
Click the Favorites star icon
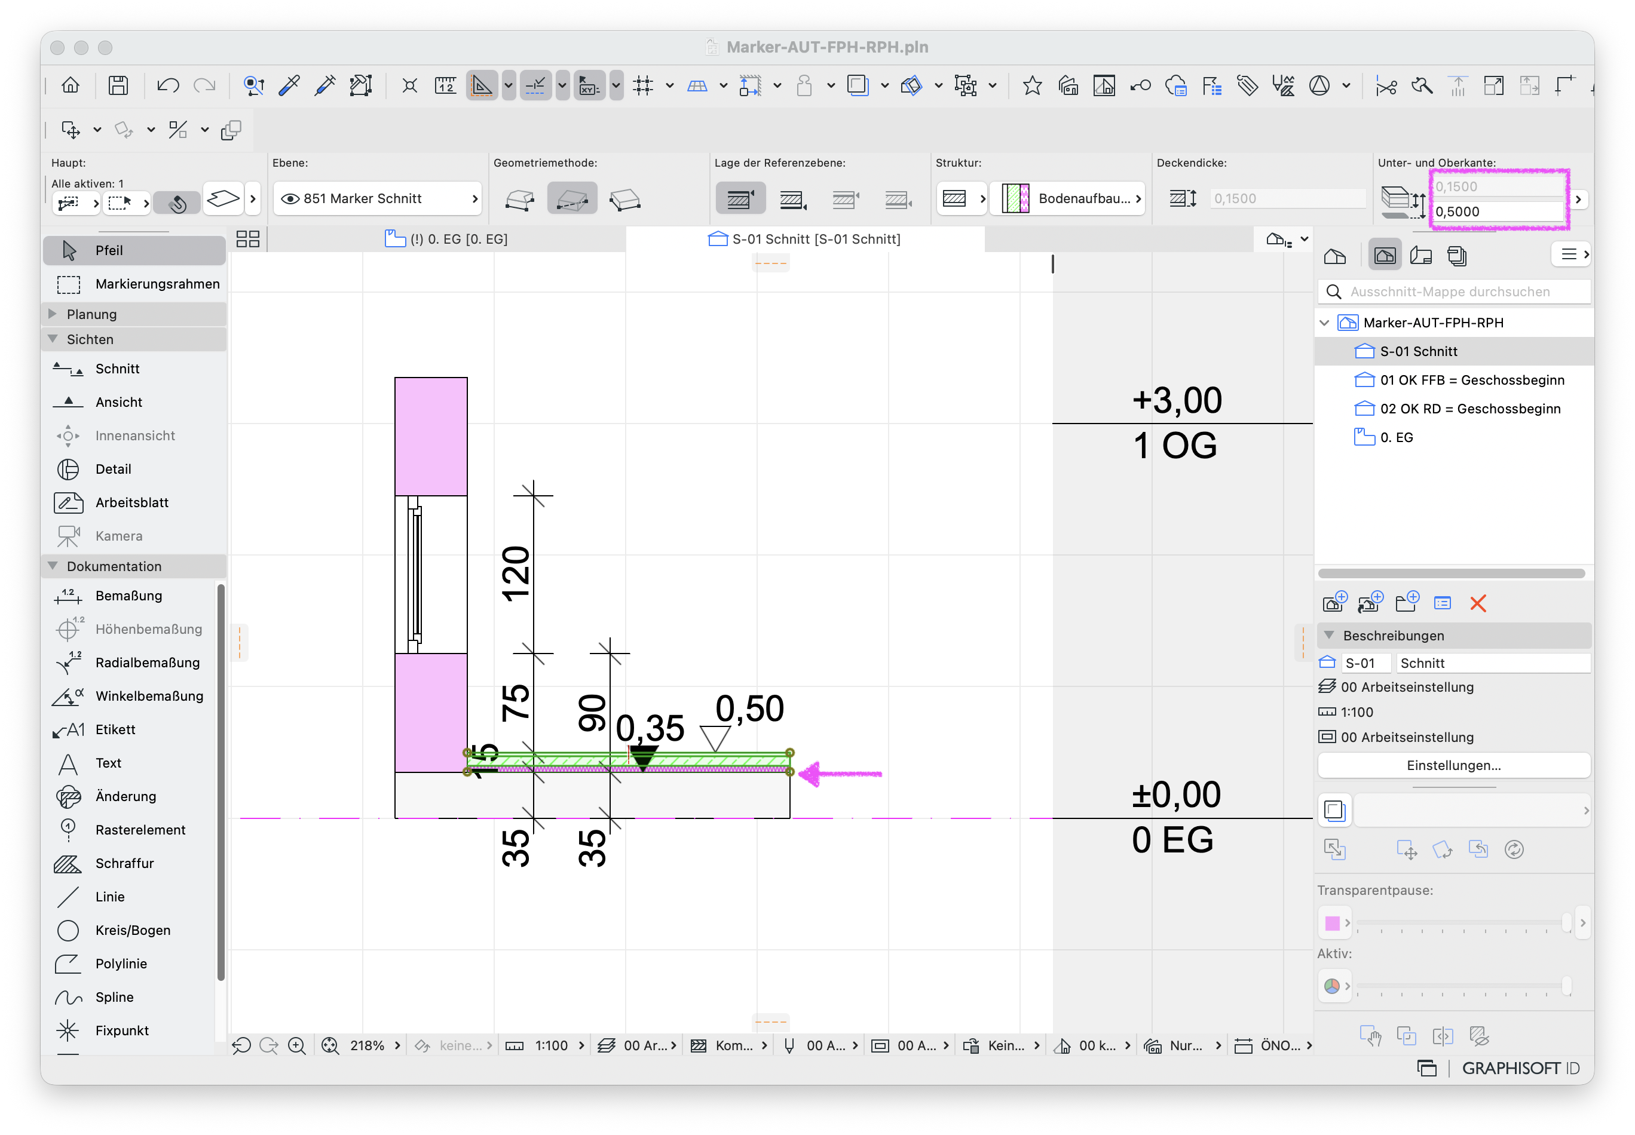1031,86
